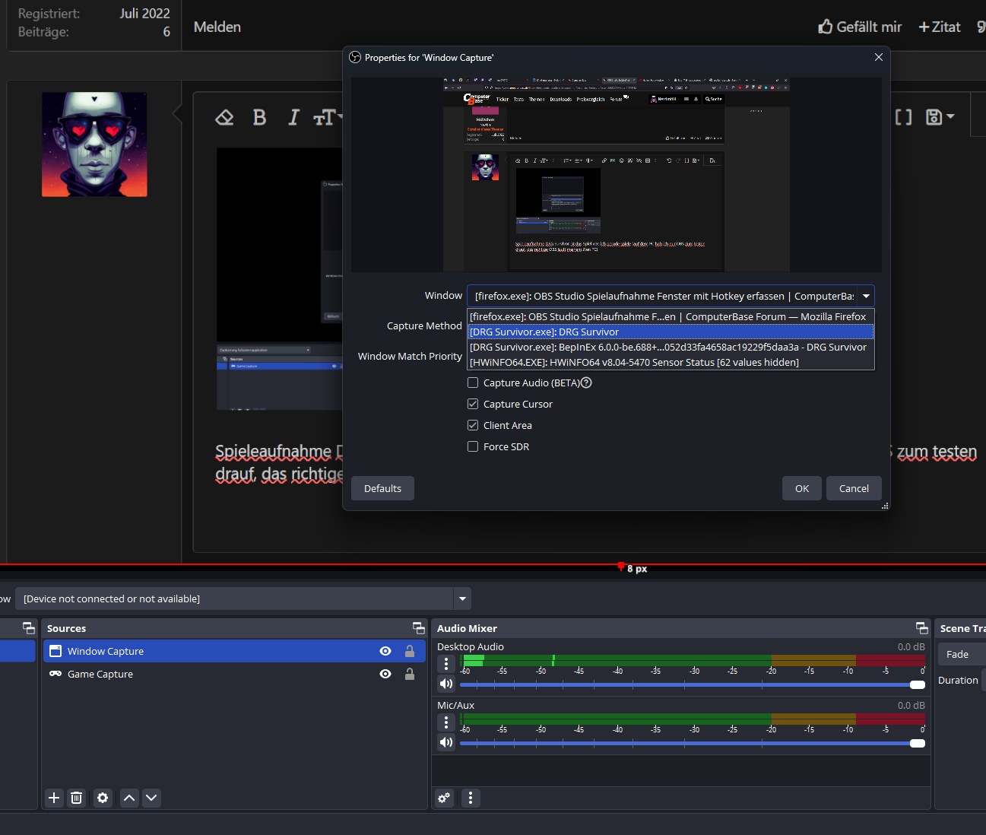This screenshot has width=986, height=835.
Task: Hide the Game Capture source
Action: pos(385,674)
